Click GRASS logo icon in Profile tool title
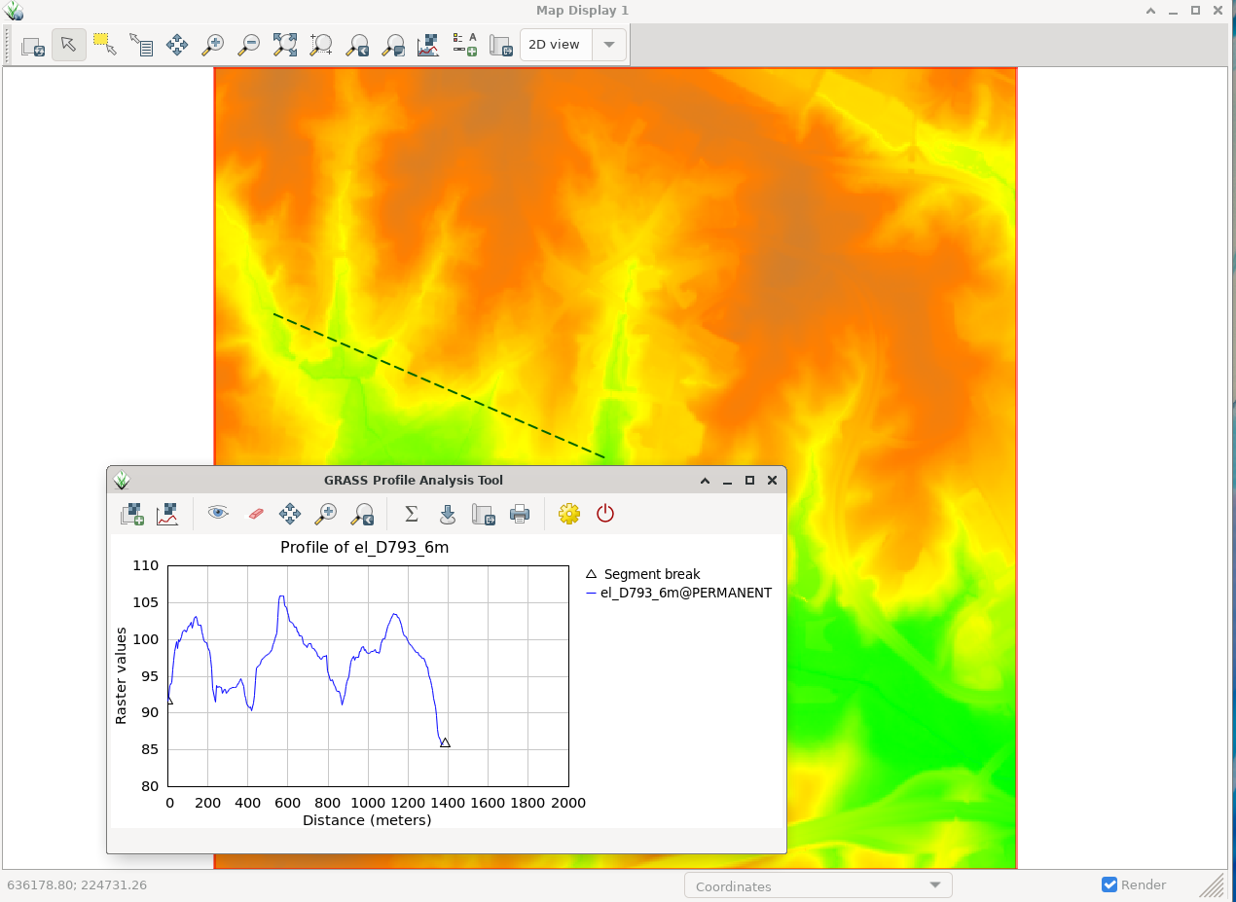 coord(122,480)
